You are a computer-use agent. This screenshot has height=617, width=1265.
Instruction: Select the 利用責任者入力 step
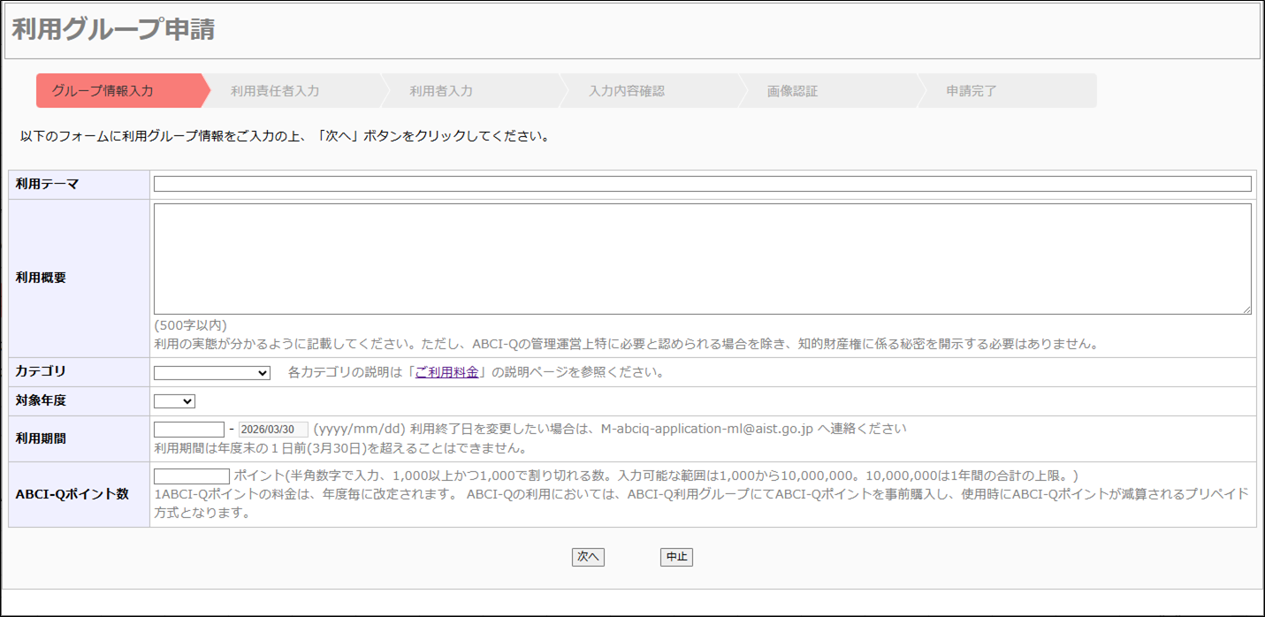(275, 91)
